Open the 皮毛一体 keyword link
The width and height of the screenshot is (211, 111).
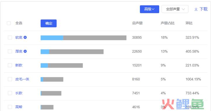pyautogui.click(x=22, y=79)
